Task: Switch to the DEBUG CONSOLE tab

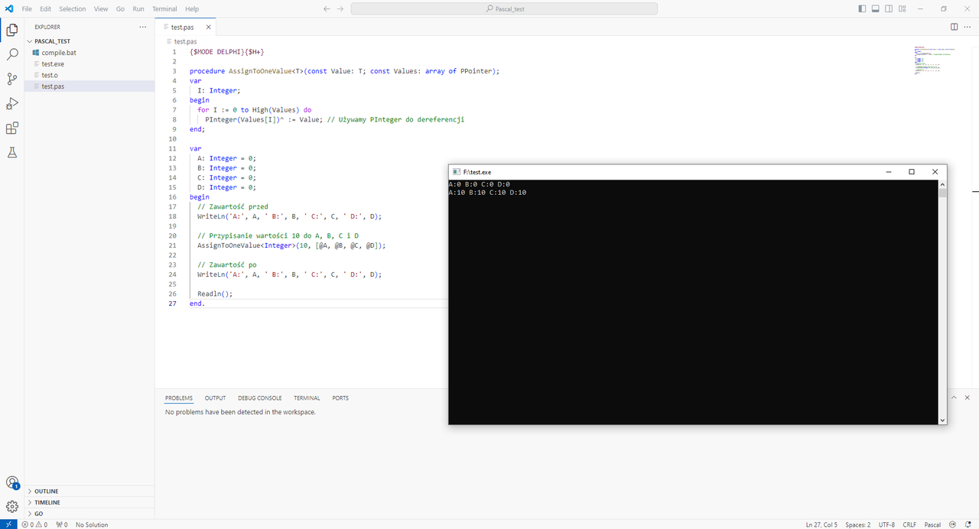Action: click(259, 398)
